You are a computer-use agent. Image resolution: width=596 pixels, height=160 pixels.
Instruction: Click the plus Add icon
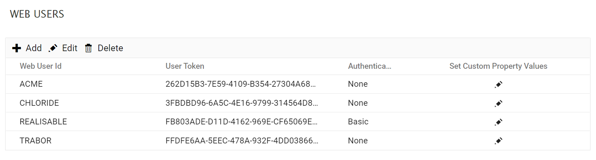click(x=17, y=48)
